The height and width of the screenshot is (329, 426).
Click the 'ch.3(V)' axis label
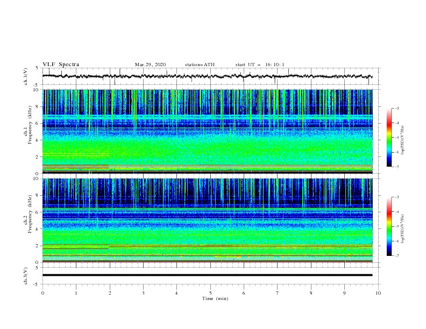click(x=26, y=276)
